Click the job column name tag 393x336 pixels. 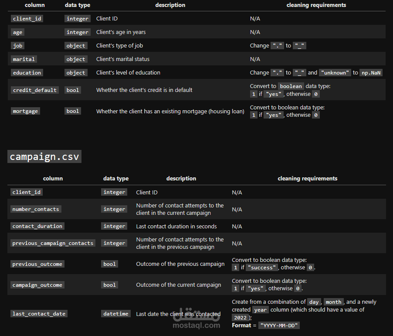click(x=17, y=46)
